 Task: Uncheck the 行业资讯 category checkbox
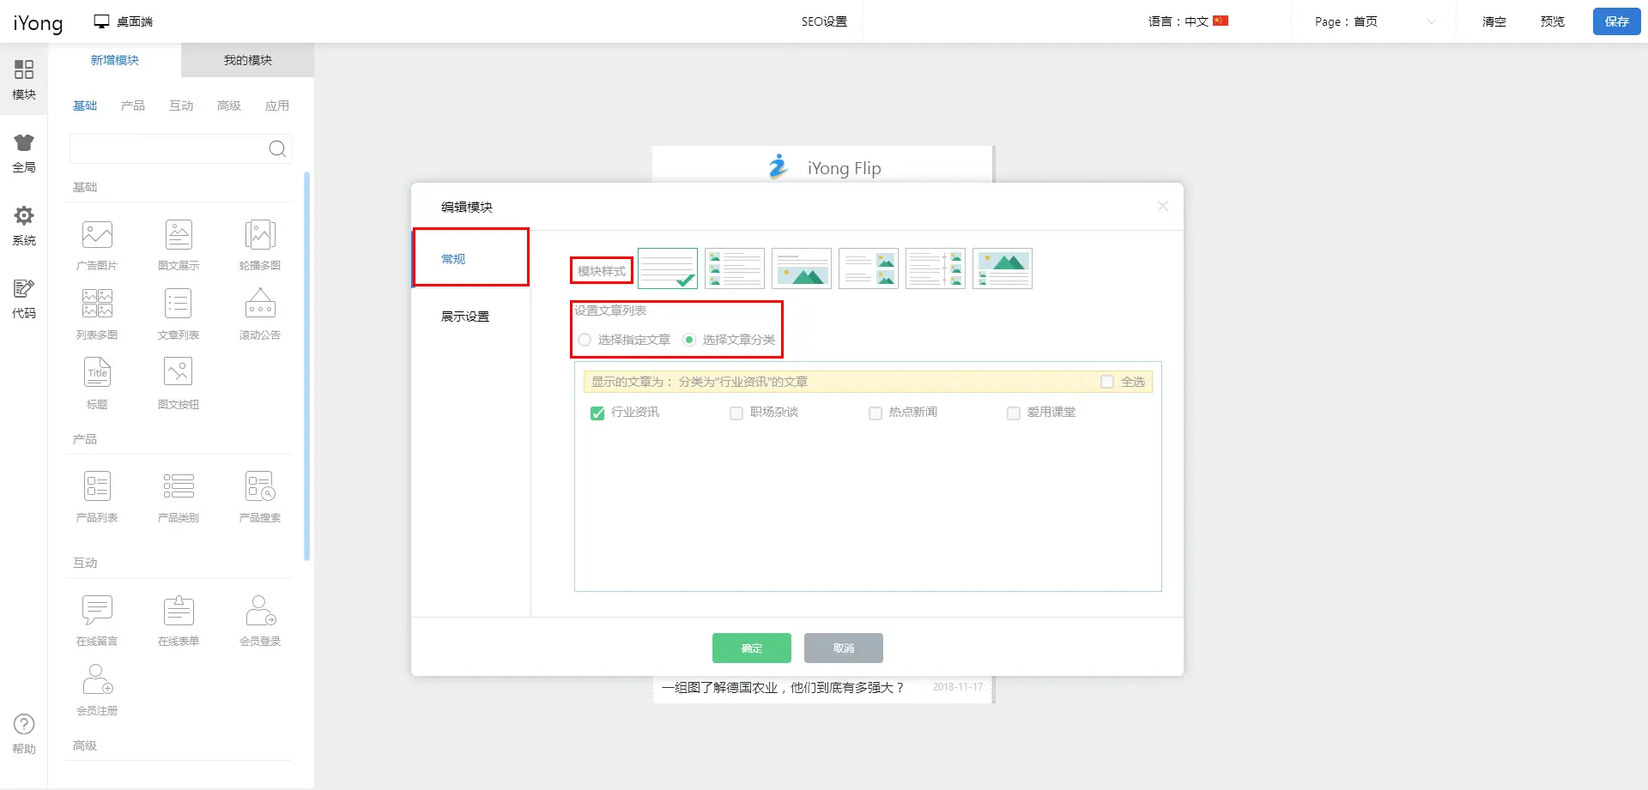(597, 413)
